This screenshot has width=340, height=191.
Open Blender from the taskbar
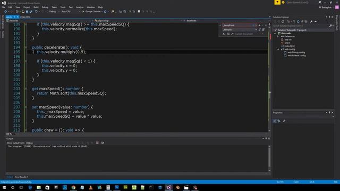click(x=177, y=187)
